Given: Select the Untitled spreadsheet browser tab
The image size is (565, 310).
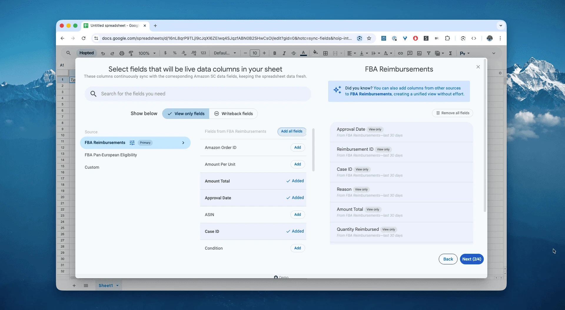Looking at the screenshot, I should click(115, 26).
